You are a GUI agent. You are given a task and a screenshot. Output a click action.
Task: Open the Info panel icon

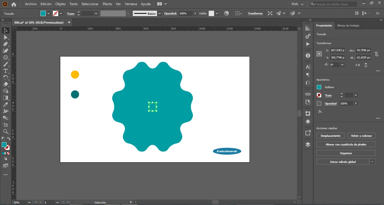click(308, 56)
